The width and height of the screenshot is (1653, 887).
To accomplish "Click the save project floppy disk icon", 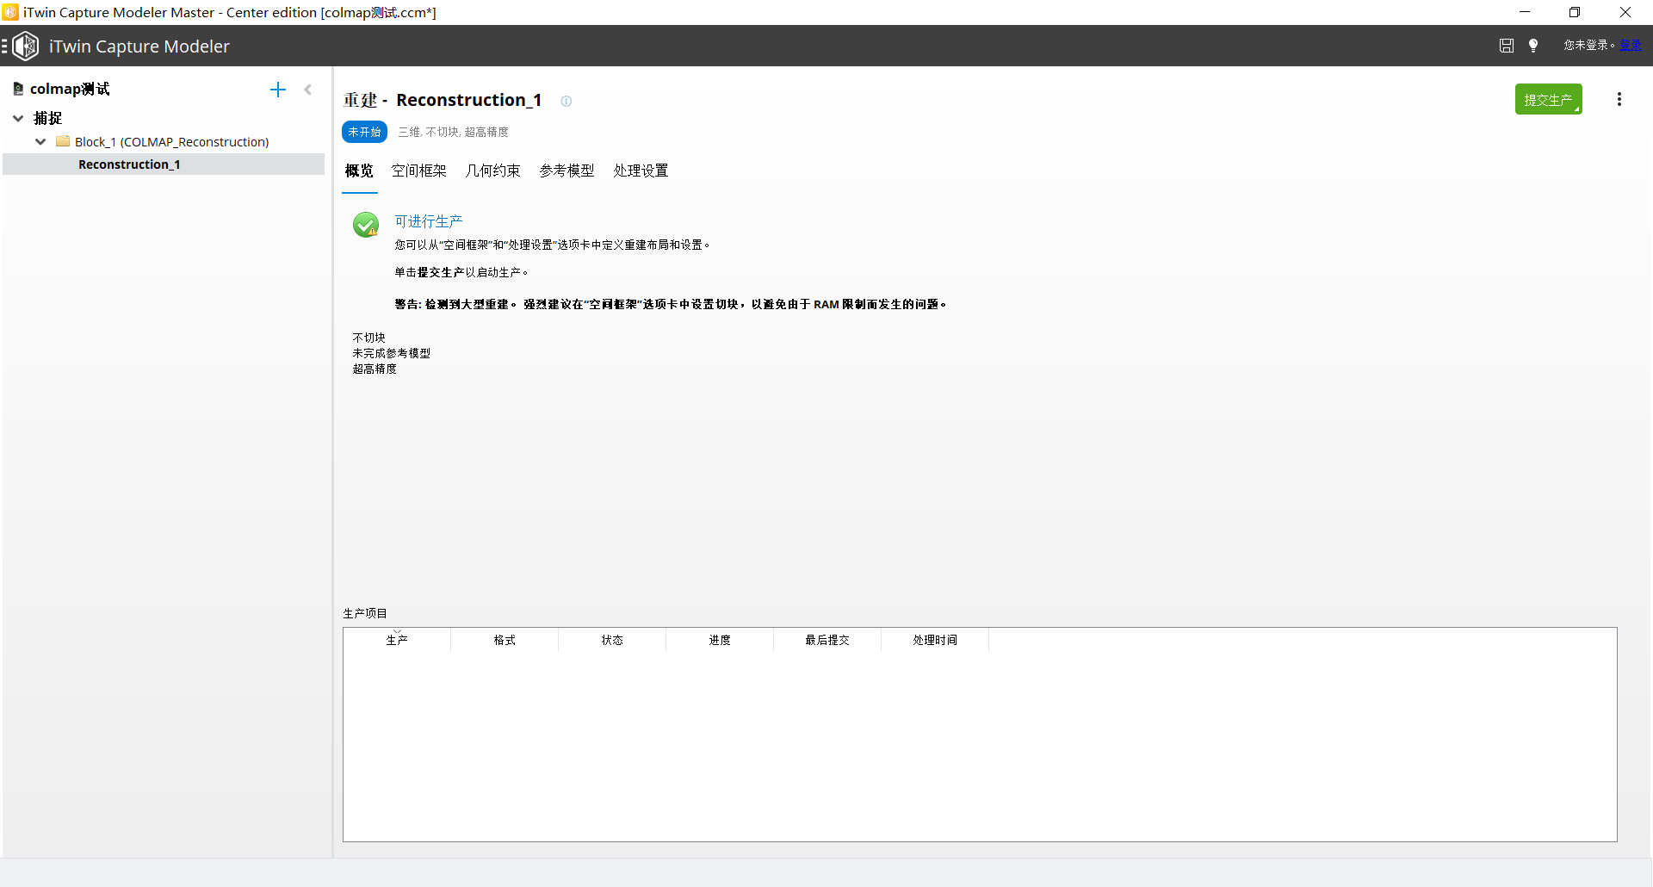I will (x=1506, y=46).
